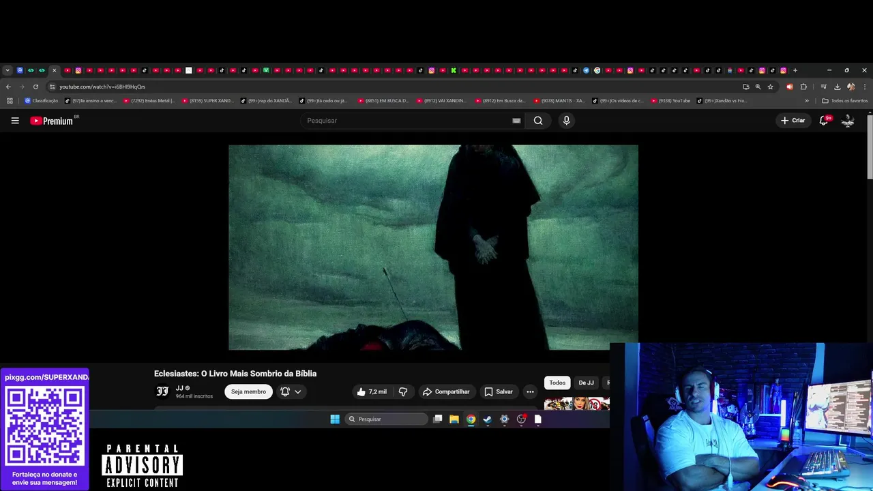
Task: Switch to the first tab in tab strip
Action: (20, 70)
